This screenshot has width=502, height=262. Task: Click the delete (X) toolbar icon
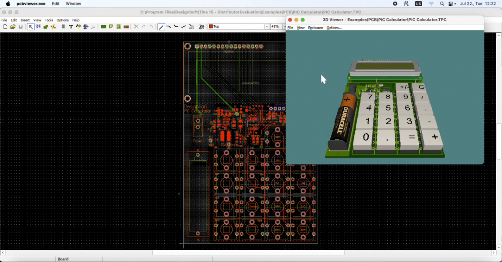136,26
